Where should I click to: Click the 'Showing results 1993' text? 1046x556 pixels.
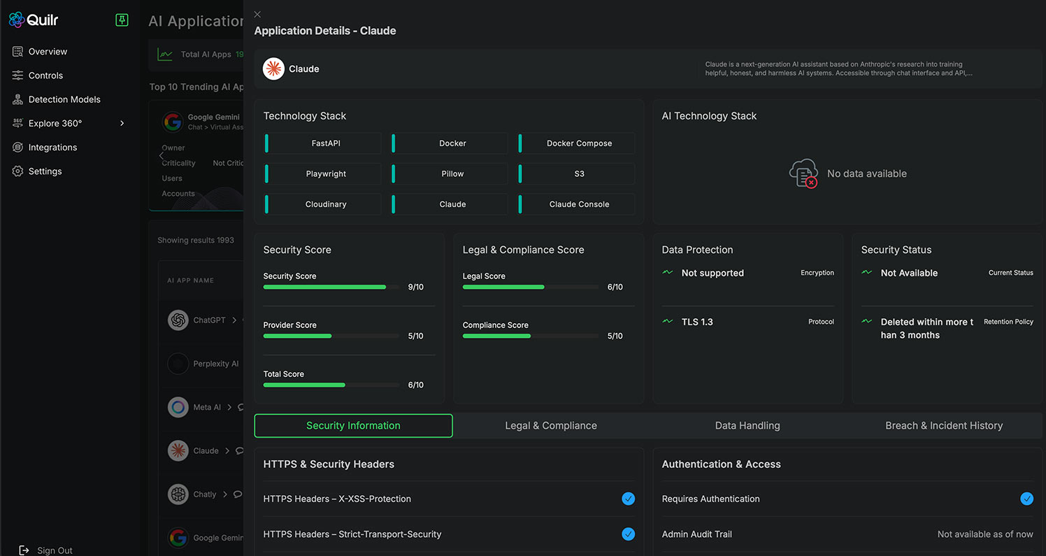coord(196,241)
